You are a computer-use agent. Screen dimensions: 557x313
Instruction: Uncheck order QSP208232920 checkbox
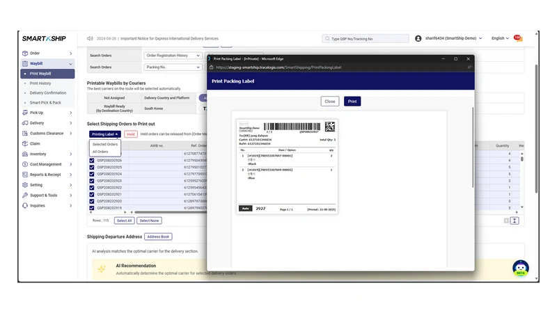pos(92,201)
